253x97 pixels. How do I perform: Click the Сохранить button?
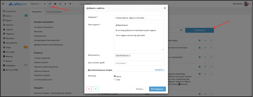click(157, 89)
